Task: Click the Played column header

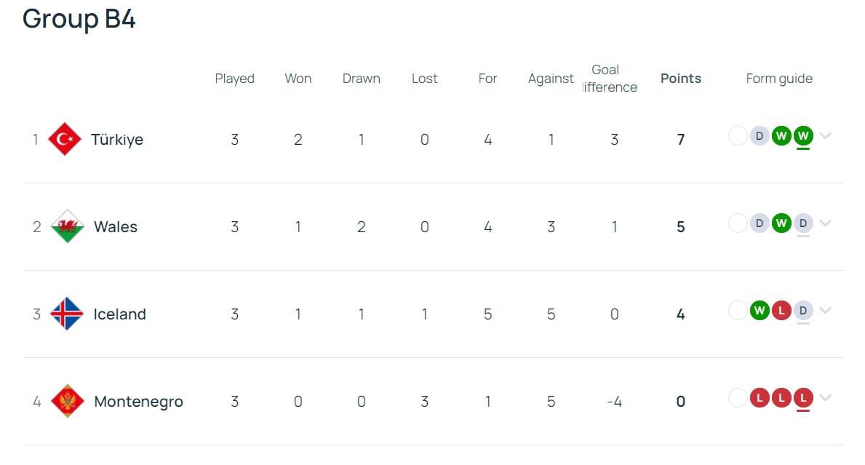Action: point(234,79)
